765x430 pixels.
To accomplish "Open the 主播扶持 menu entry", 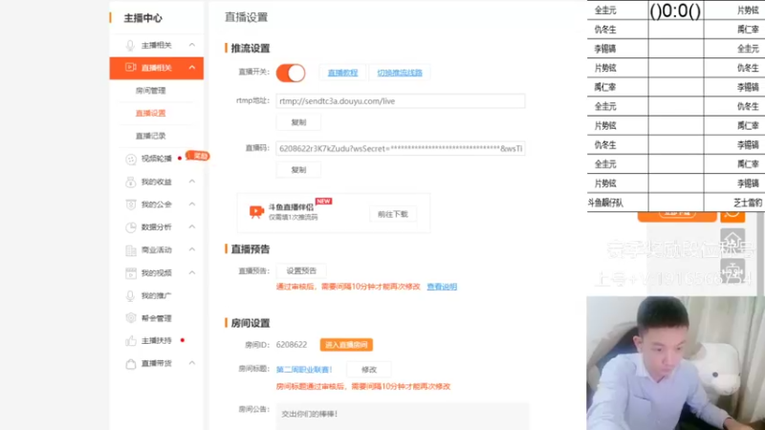I will pyautogui.click(x=157, y=341).
